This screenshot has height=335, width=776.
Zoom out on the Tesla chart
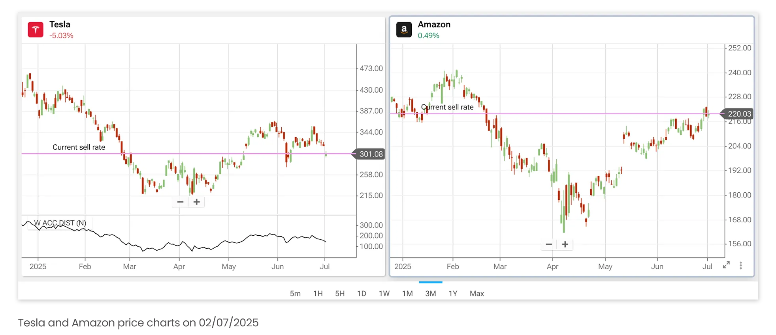click(180, 201)
